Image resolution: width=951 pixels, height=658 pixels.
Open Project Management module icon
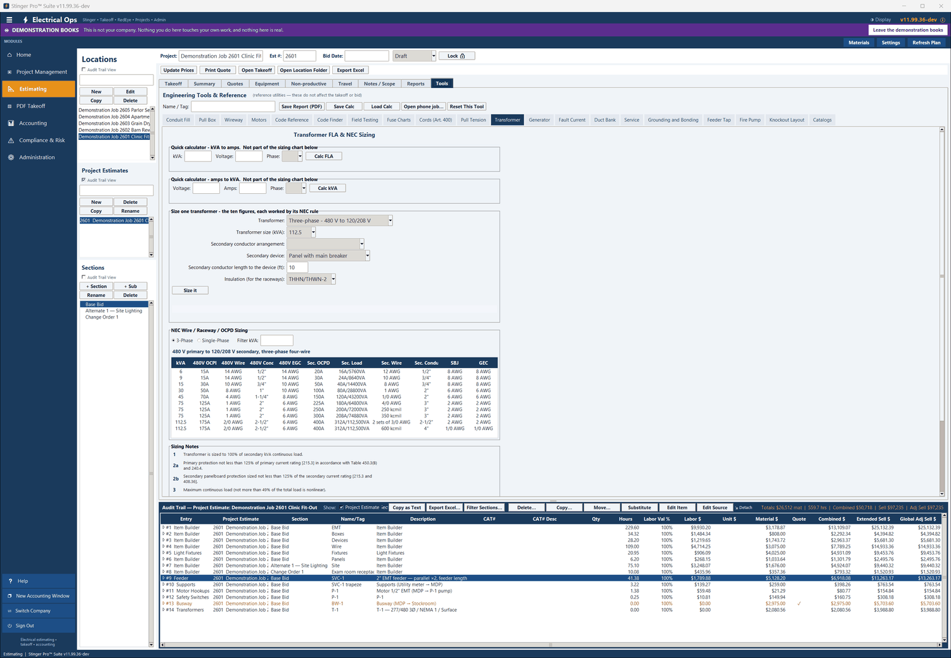point(10,72)
